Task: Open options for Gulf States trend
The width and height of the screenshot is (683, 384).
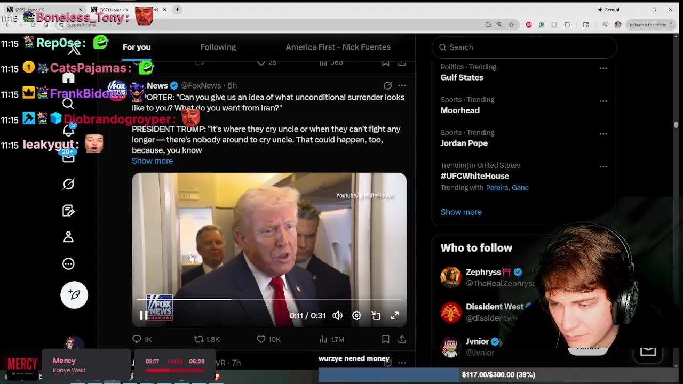Action: pos(603,68)
